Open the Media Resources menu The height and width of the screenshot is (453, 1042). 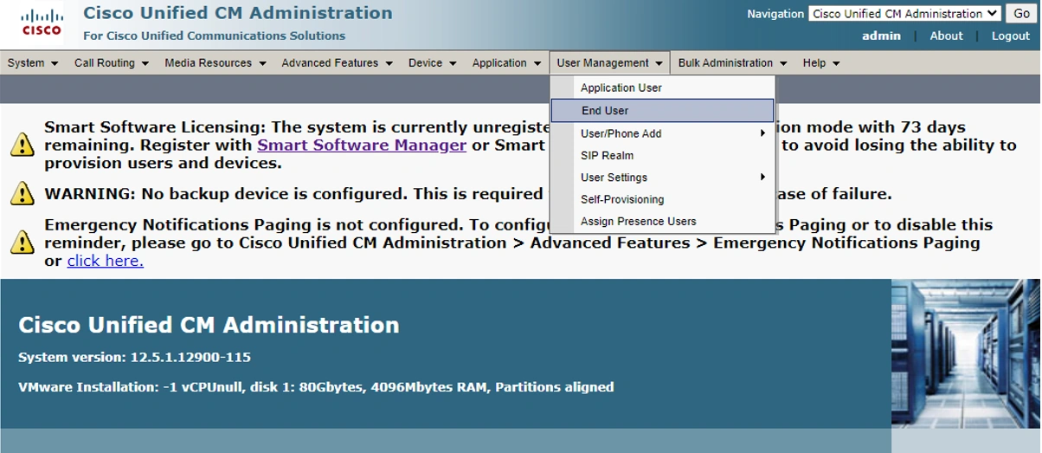click(215, 63)
